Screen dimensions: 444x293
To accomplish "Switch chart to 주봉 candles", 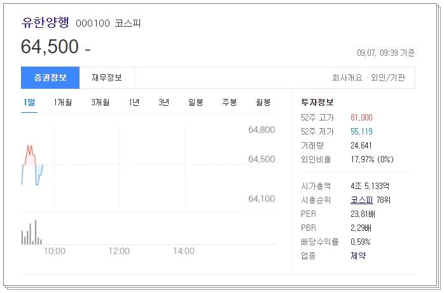I will point(230,102).
